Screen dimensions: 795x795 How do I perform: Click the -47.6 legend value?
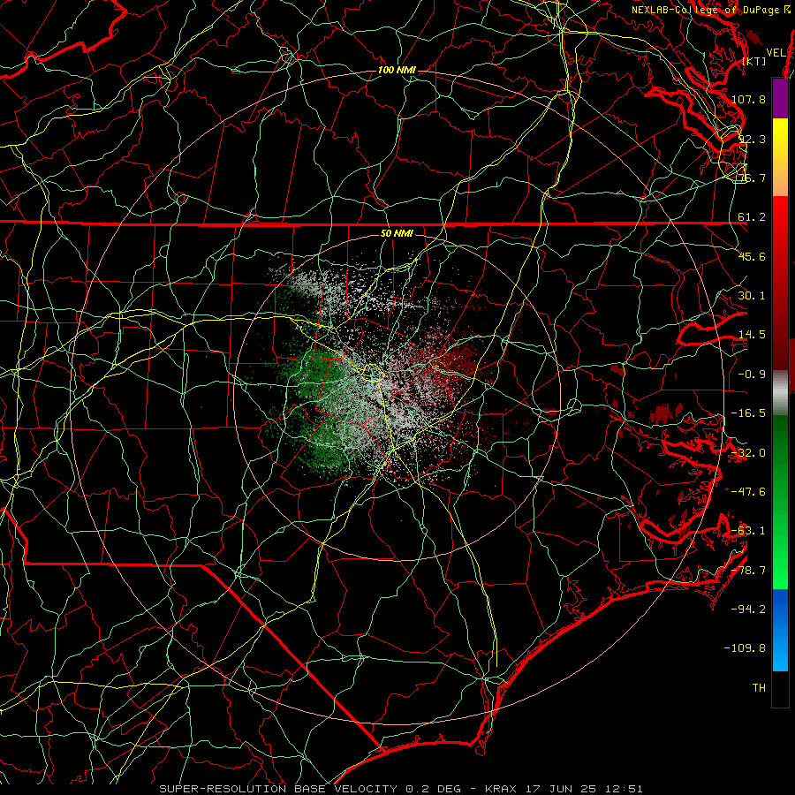point(748,492)
